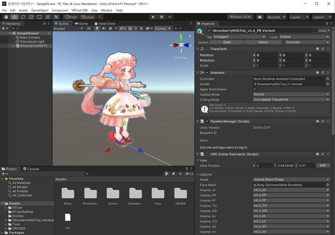The image size is (335, 235).
Task: Disable the Pipeline Manager script
Action: click(x=207, y=121)
